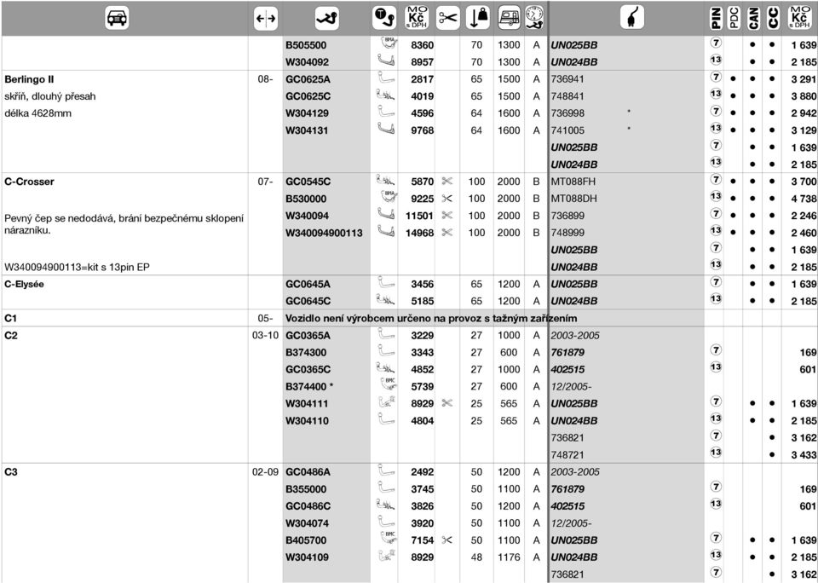This screenshot has width=818, height=583.
Task: Select the C2 model row label
Action: click(10, 335)
